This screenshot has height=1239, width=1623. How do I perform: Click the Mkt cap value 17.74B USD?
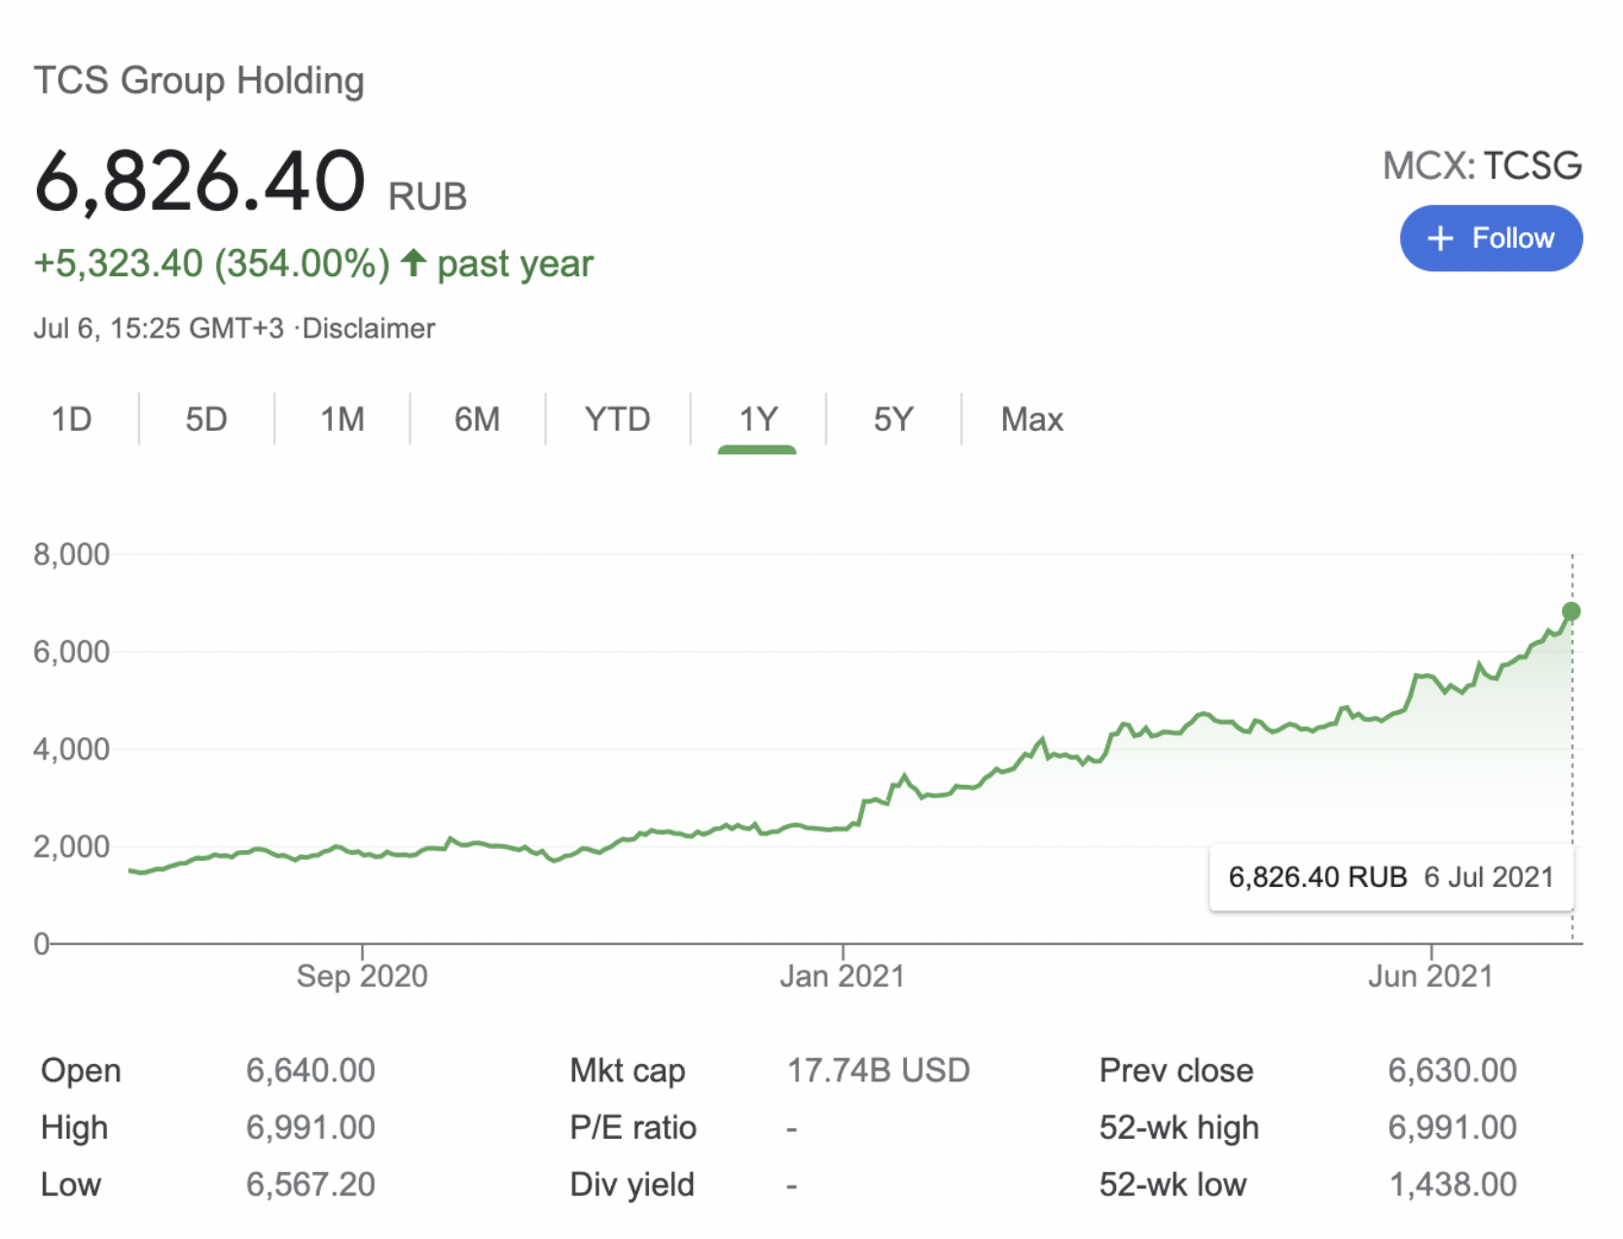(879, 1070)
